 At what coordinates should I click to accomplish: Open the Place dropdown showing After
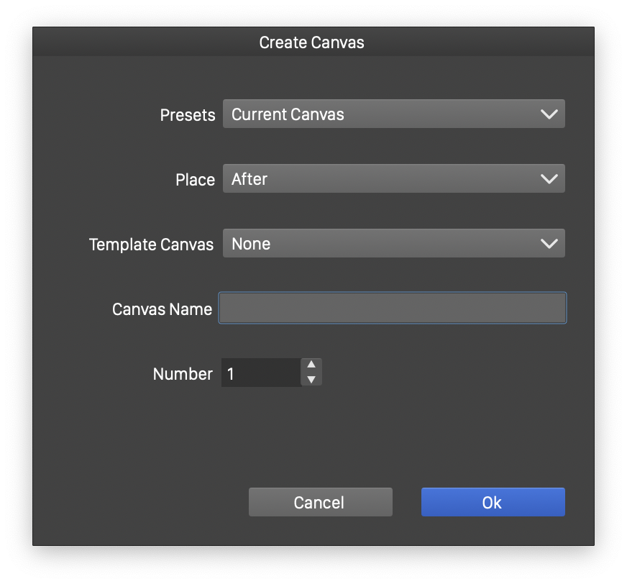click(x=381, y=179)
